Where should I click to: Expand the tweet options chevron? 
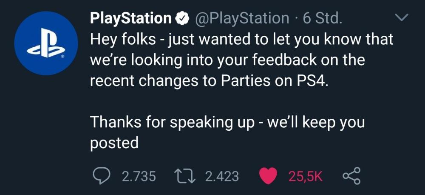pyautogui.click(x=401, y=18)
